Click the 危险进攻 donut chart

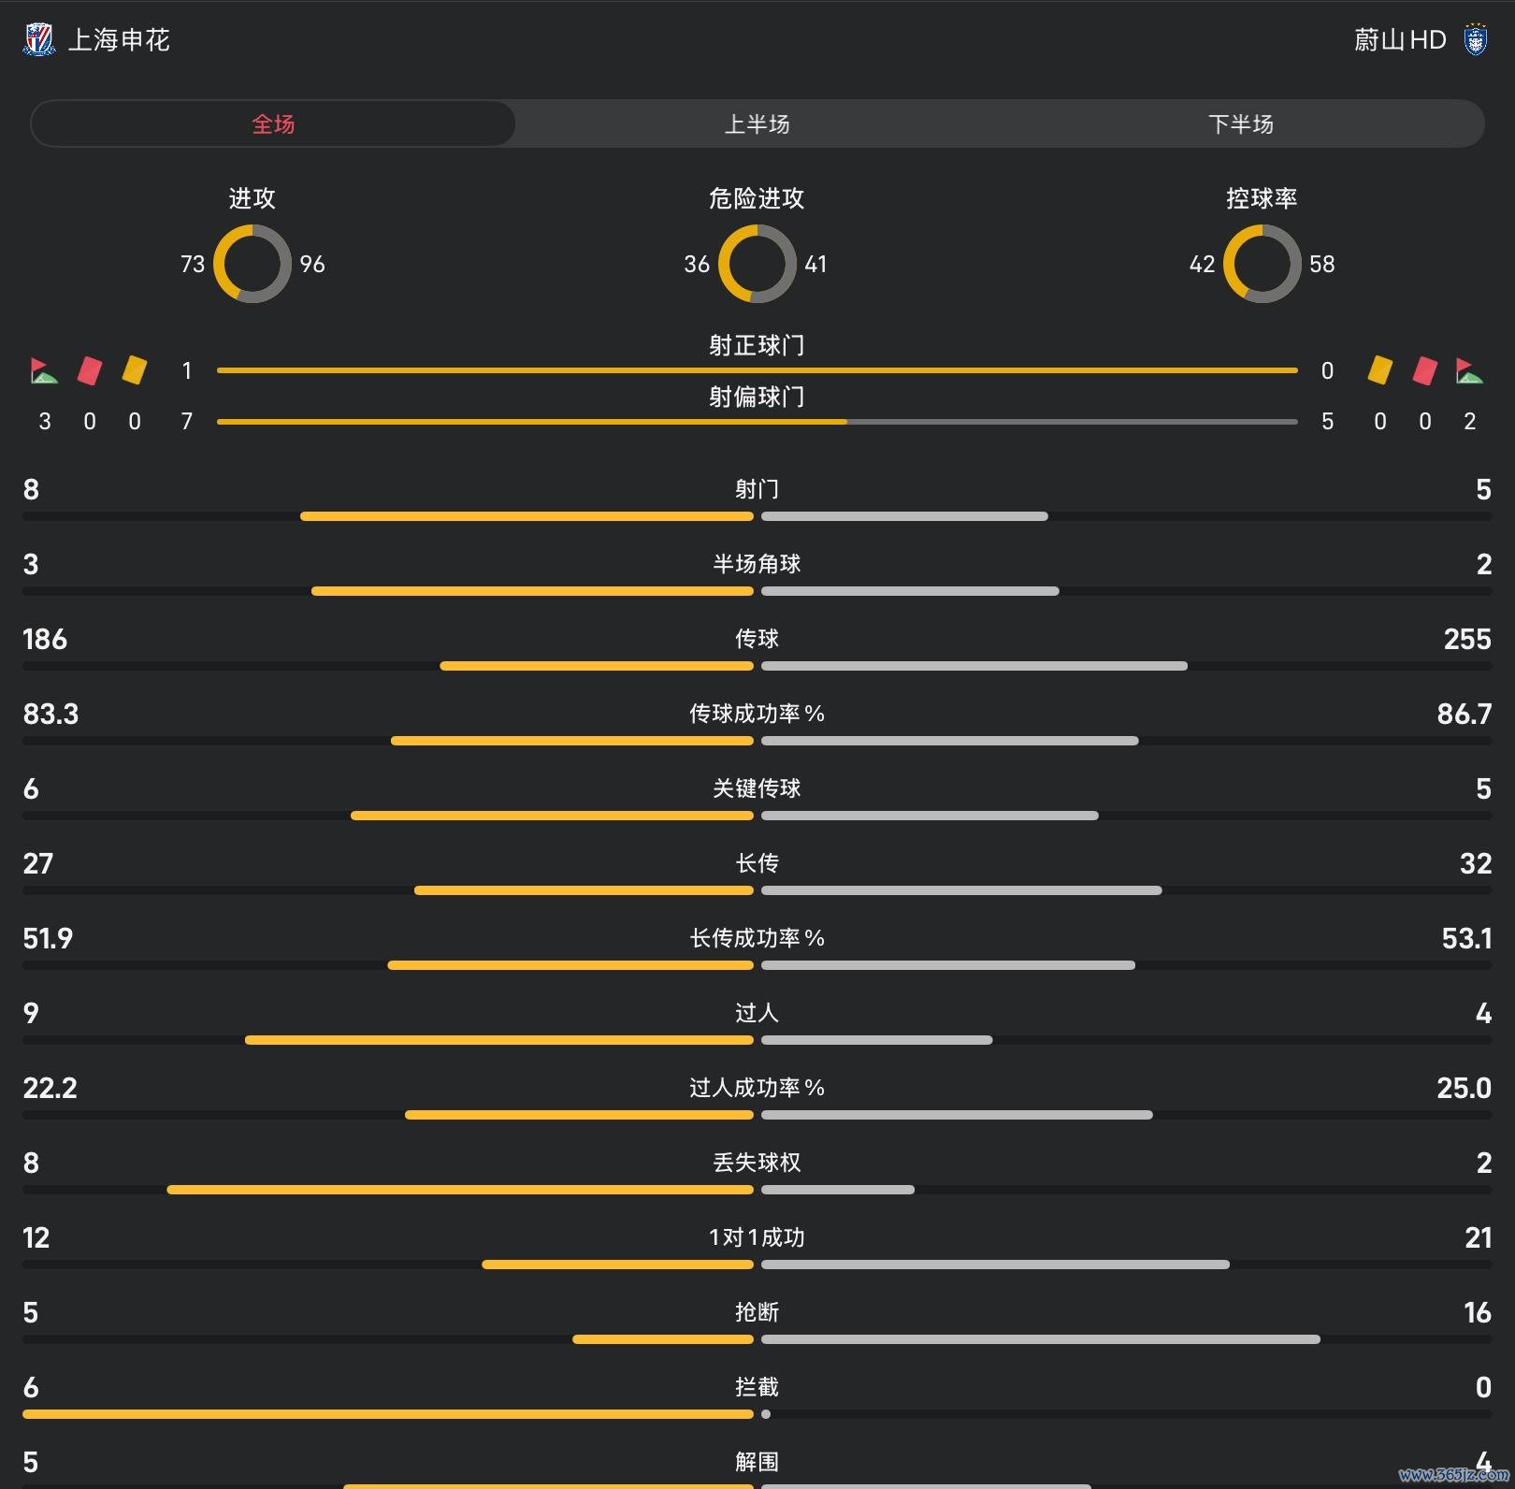[757, 264]
